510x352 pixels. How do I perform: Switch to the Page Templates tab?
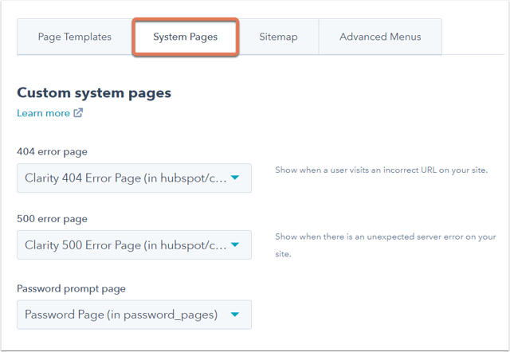[x=75, y=37]
